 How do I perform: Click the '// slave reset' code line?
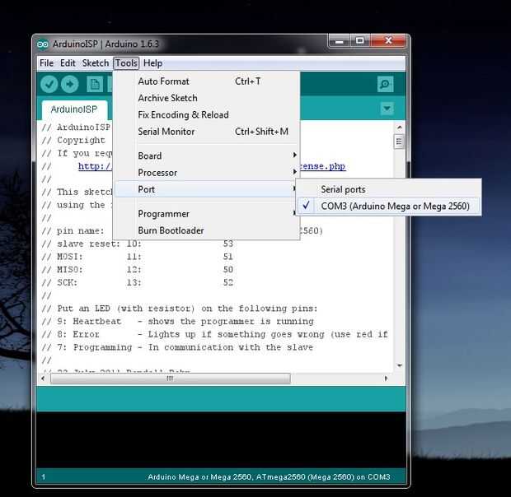pos(138,244)
